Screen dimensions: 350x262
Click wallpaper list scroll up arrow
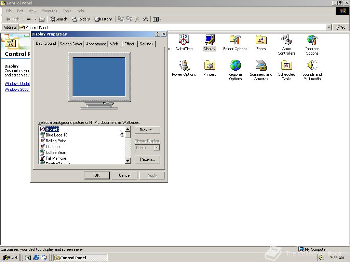128,129
